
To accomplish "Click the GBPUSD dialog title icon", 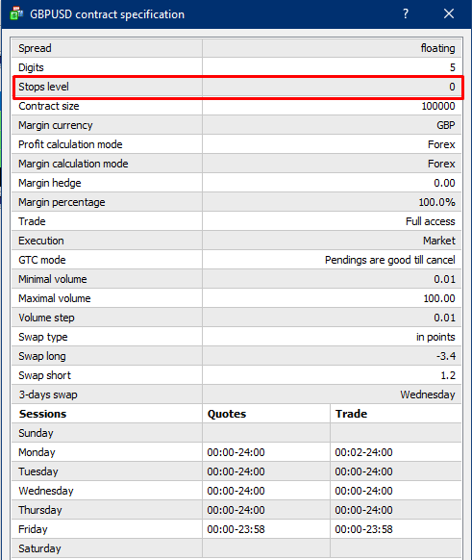I will point(16,13).
